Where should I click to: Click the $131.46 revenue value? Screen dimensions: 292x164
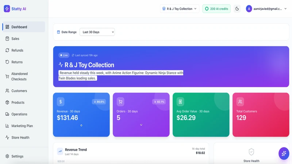click(68, 118)
